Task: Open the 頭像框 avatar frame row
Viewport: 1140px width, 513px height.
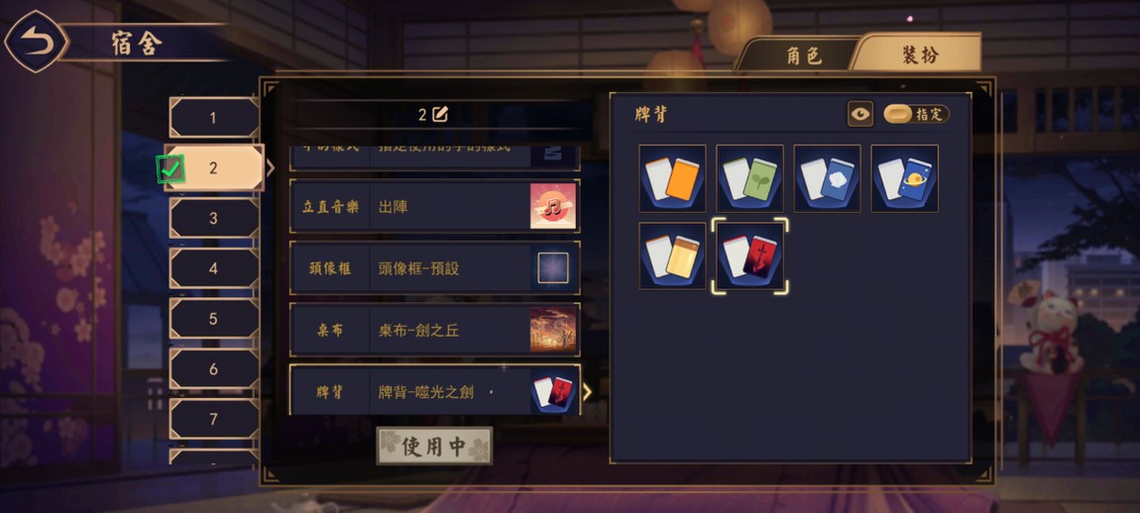Action: coord(435,268)
